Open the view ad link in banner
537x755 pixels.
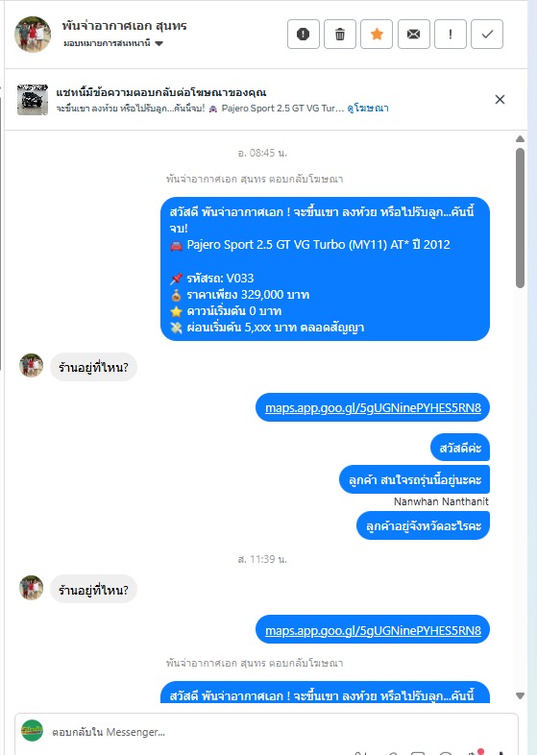pos(368,109)
